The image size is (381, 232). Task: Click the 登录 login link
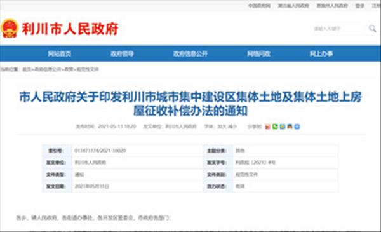click(359, 6)
